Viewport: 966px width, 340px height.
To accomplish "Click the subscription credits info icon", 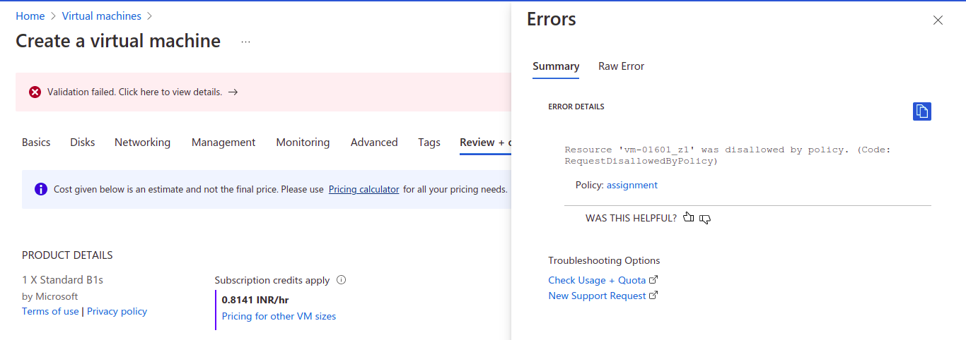I will 342,280.
